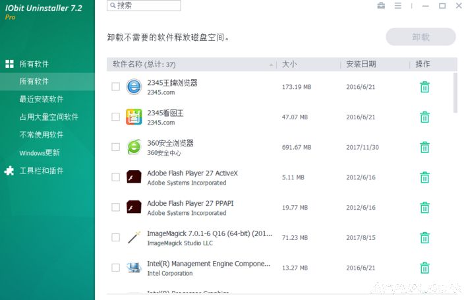This screenshot has height=300, width=466.
Task: Select Adobe Flash Player 27 ActiveX checkbox
Action: [115, 177]
